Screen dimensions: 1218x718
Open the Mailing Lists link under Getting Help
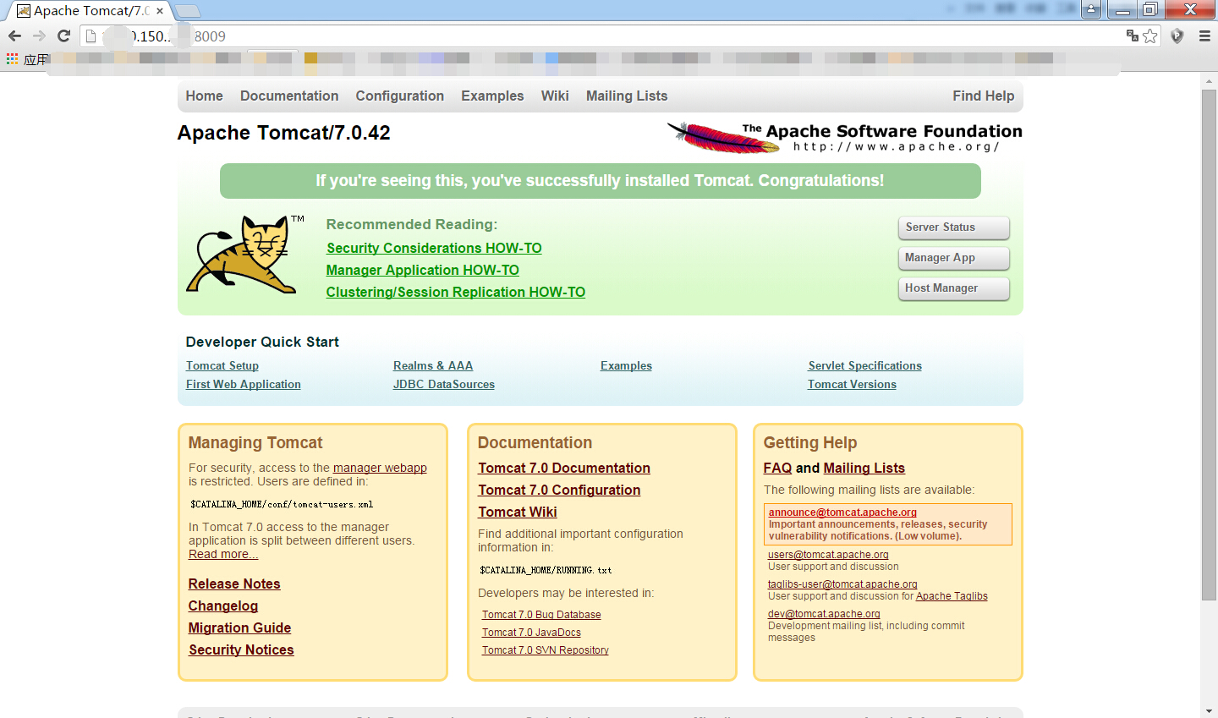[864, 468]
